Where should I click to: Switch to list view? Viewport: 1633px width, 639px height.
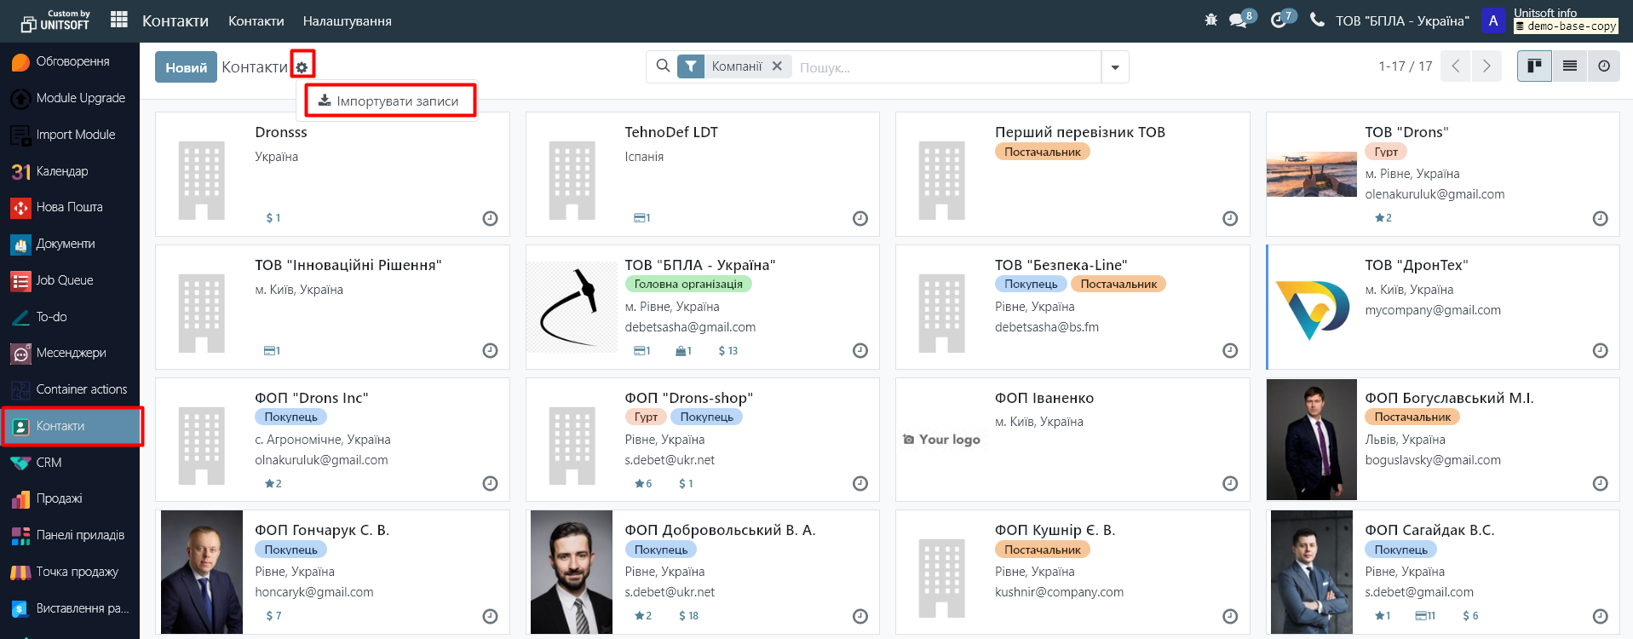(1569, 66)
